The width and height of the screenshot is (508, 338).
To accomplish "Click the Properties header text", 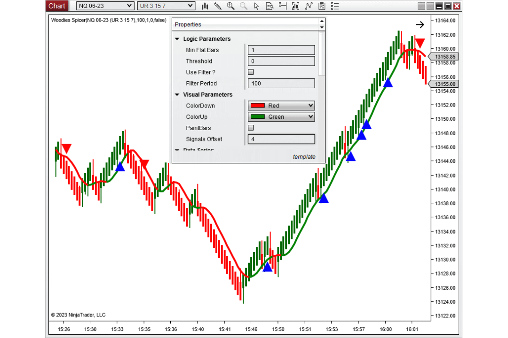I will tap(188, 24).
